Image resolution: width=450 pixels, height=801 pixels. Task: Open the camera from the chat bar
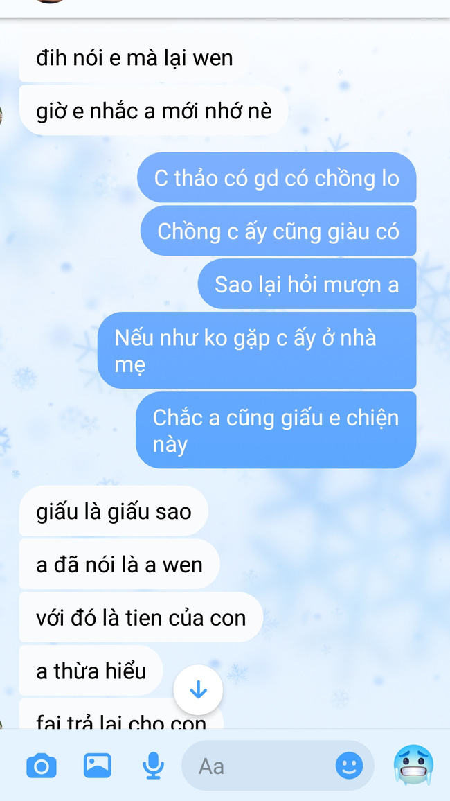pos(42,766)
